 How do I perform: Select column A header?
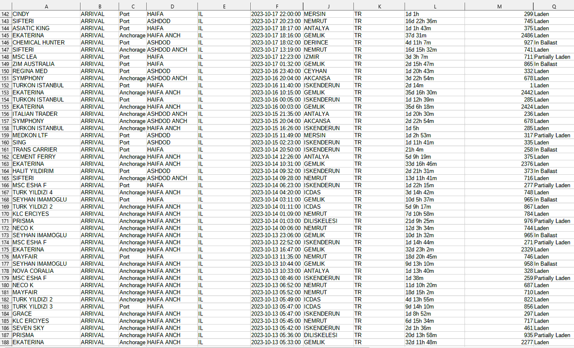click(x=45, y=6)
